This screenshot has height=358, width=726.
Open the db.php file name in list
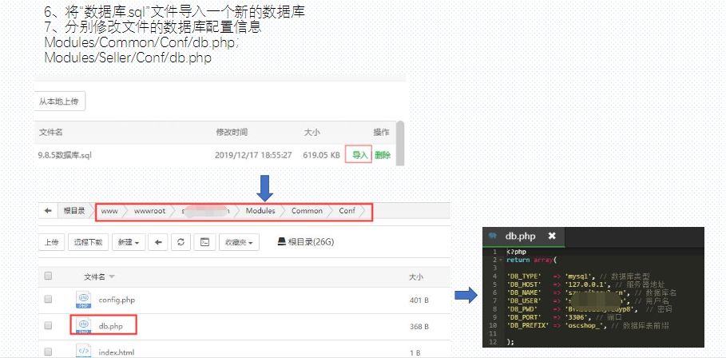(x=111, y=326)
